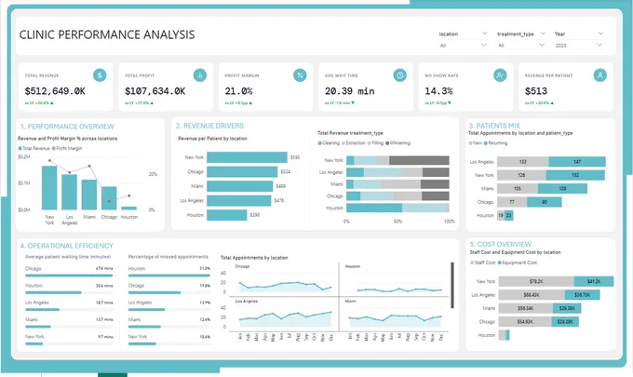Select New York column in Performance Overview chart
The width and height of the screenshot is (633, 377).
click(49, 188)
